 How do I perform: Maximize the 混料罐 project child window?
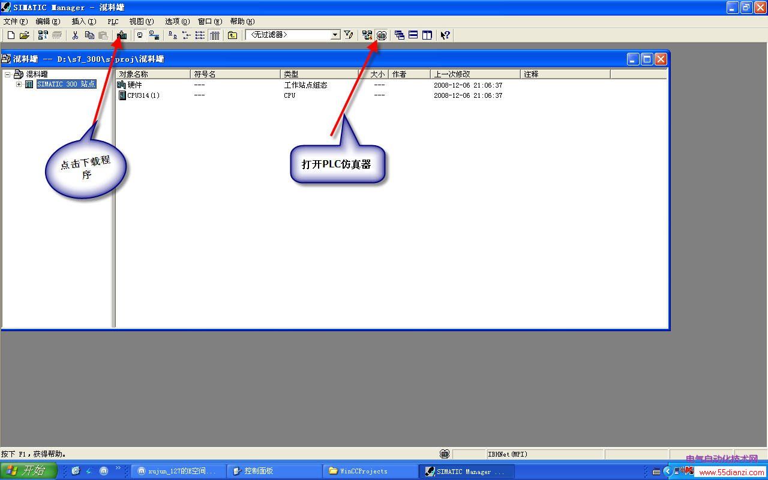(x=647, y=59)
